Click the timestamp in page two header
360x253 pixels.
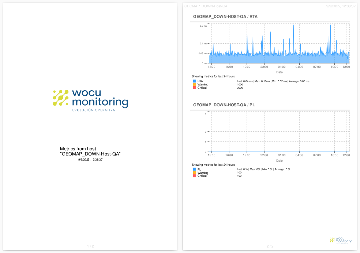point(341,6)
